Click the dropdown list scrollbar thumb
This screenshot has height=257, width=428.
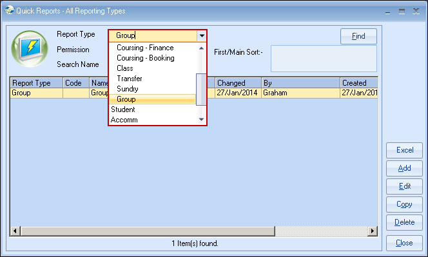pos(201,90)
